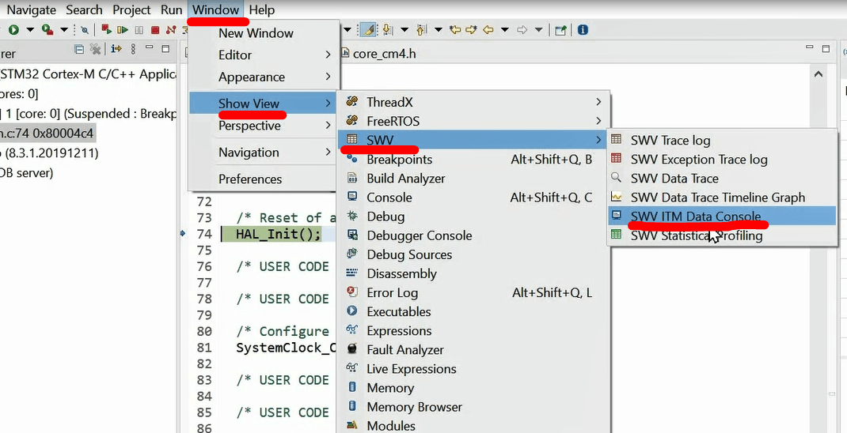Open the Memory Browser view
Screen dimensions: 847x433
coord(473,407)
